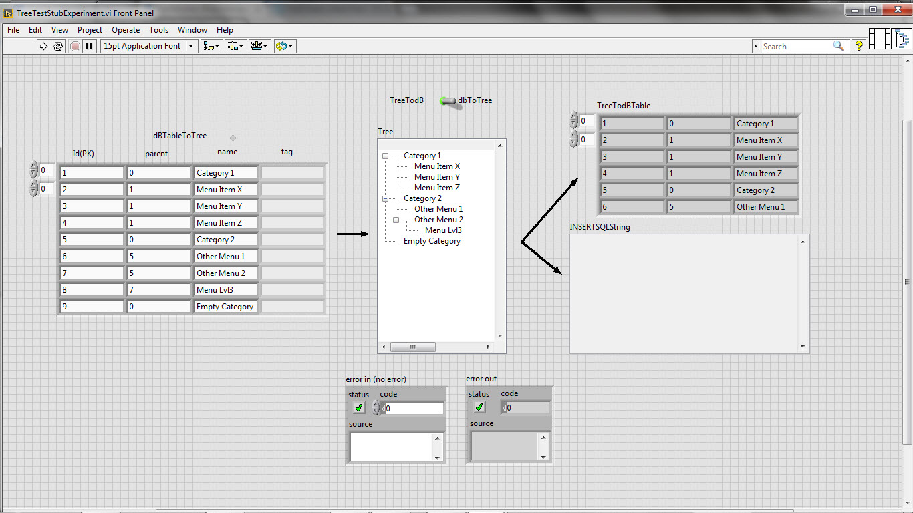The height and width of the screenshot is (513, 913).
Task: Select Empty Category in the tree
Action: click(432, 241)
